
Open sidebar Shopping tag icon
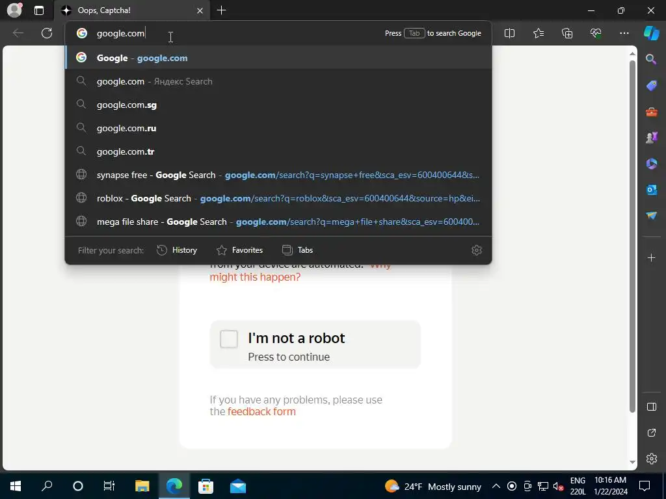coord(651,85)
